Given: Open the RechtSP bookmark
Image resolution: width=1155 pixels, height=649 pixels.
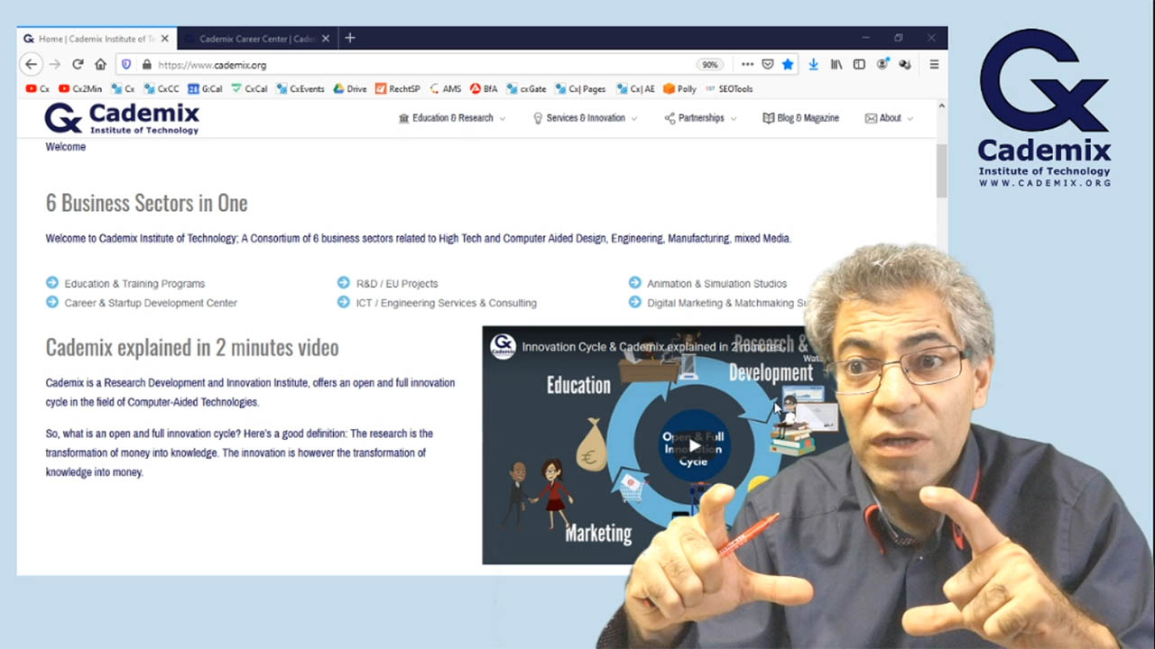Looking at the screenshot, I should pos(398,88).
